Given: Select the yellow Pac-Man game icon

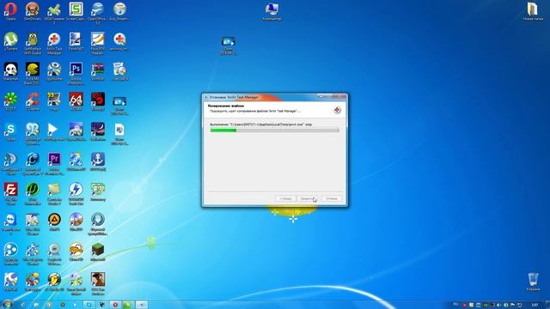Looking at the screenshot, I should pyautogui.click(x=33, y=74).
